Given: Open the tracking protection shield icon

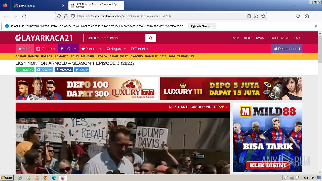Looking at the screenshot, I should [x=59, y=16].
